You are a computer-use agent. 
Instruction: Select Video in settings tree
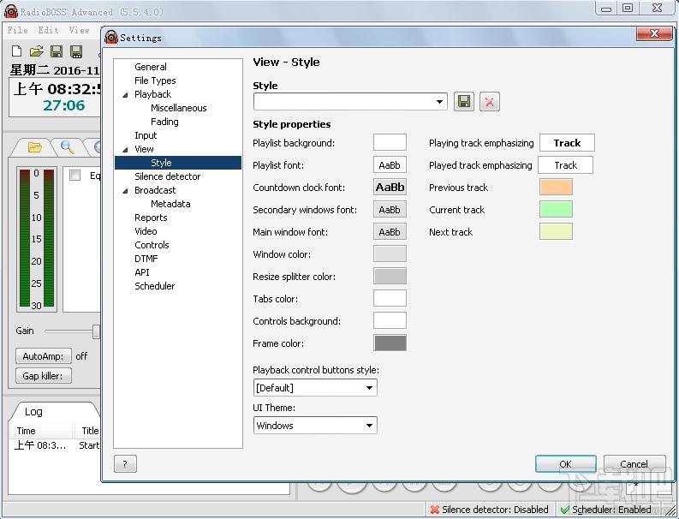pos(146,231)
